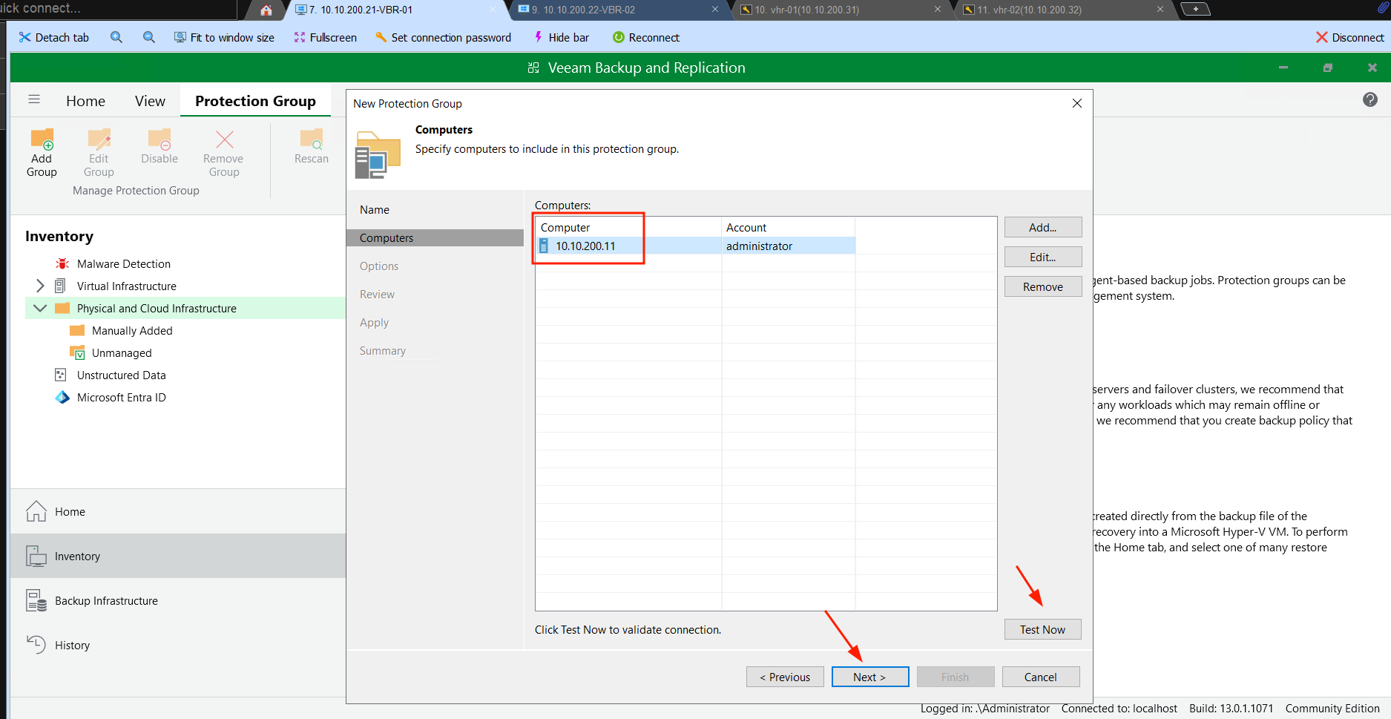The image size is (1391, 719).
Task: Switch to the View ribbon tab
Action: [x=150, y=101]
